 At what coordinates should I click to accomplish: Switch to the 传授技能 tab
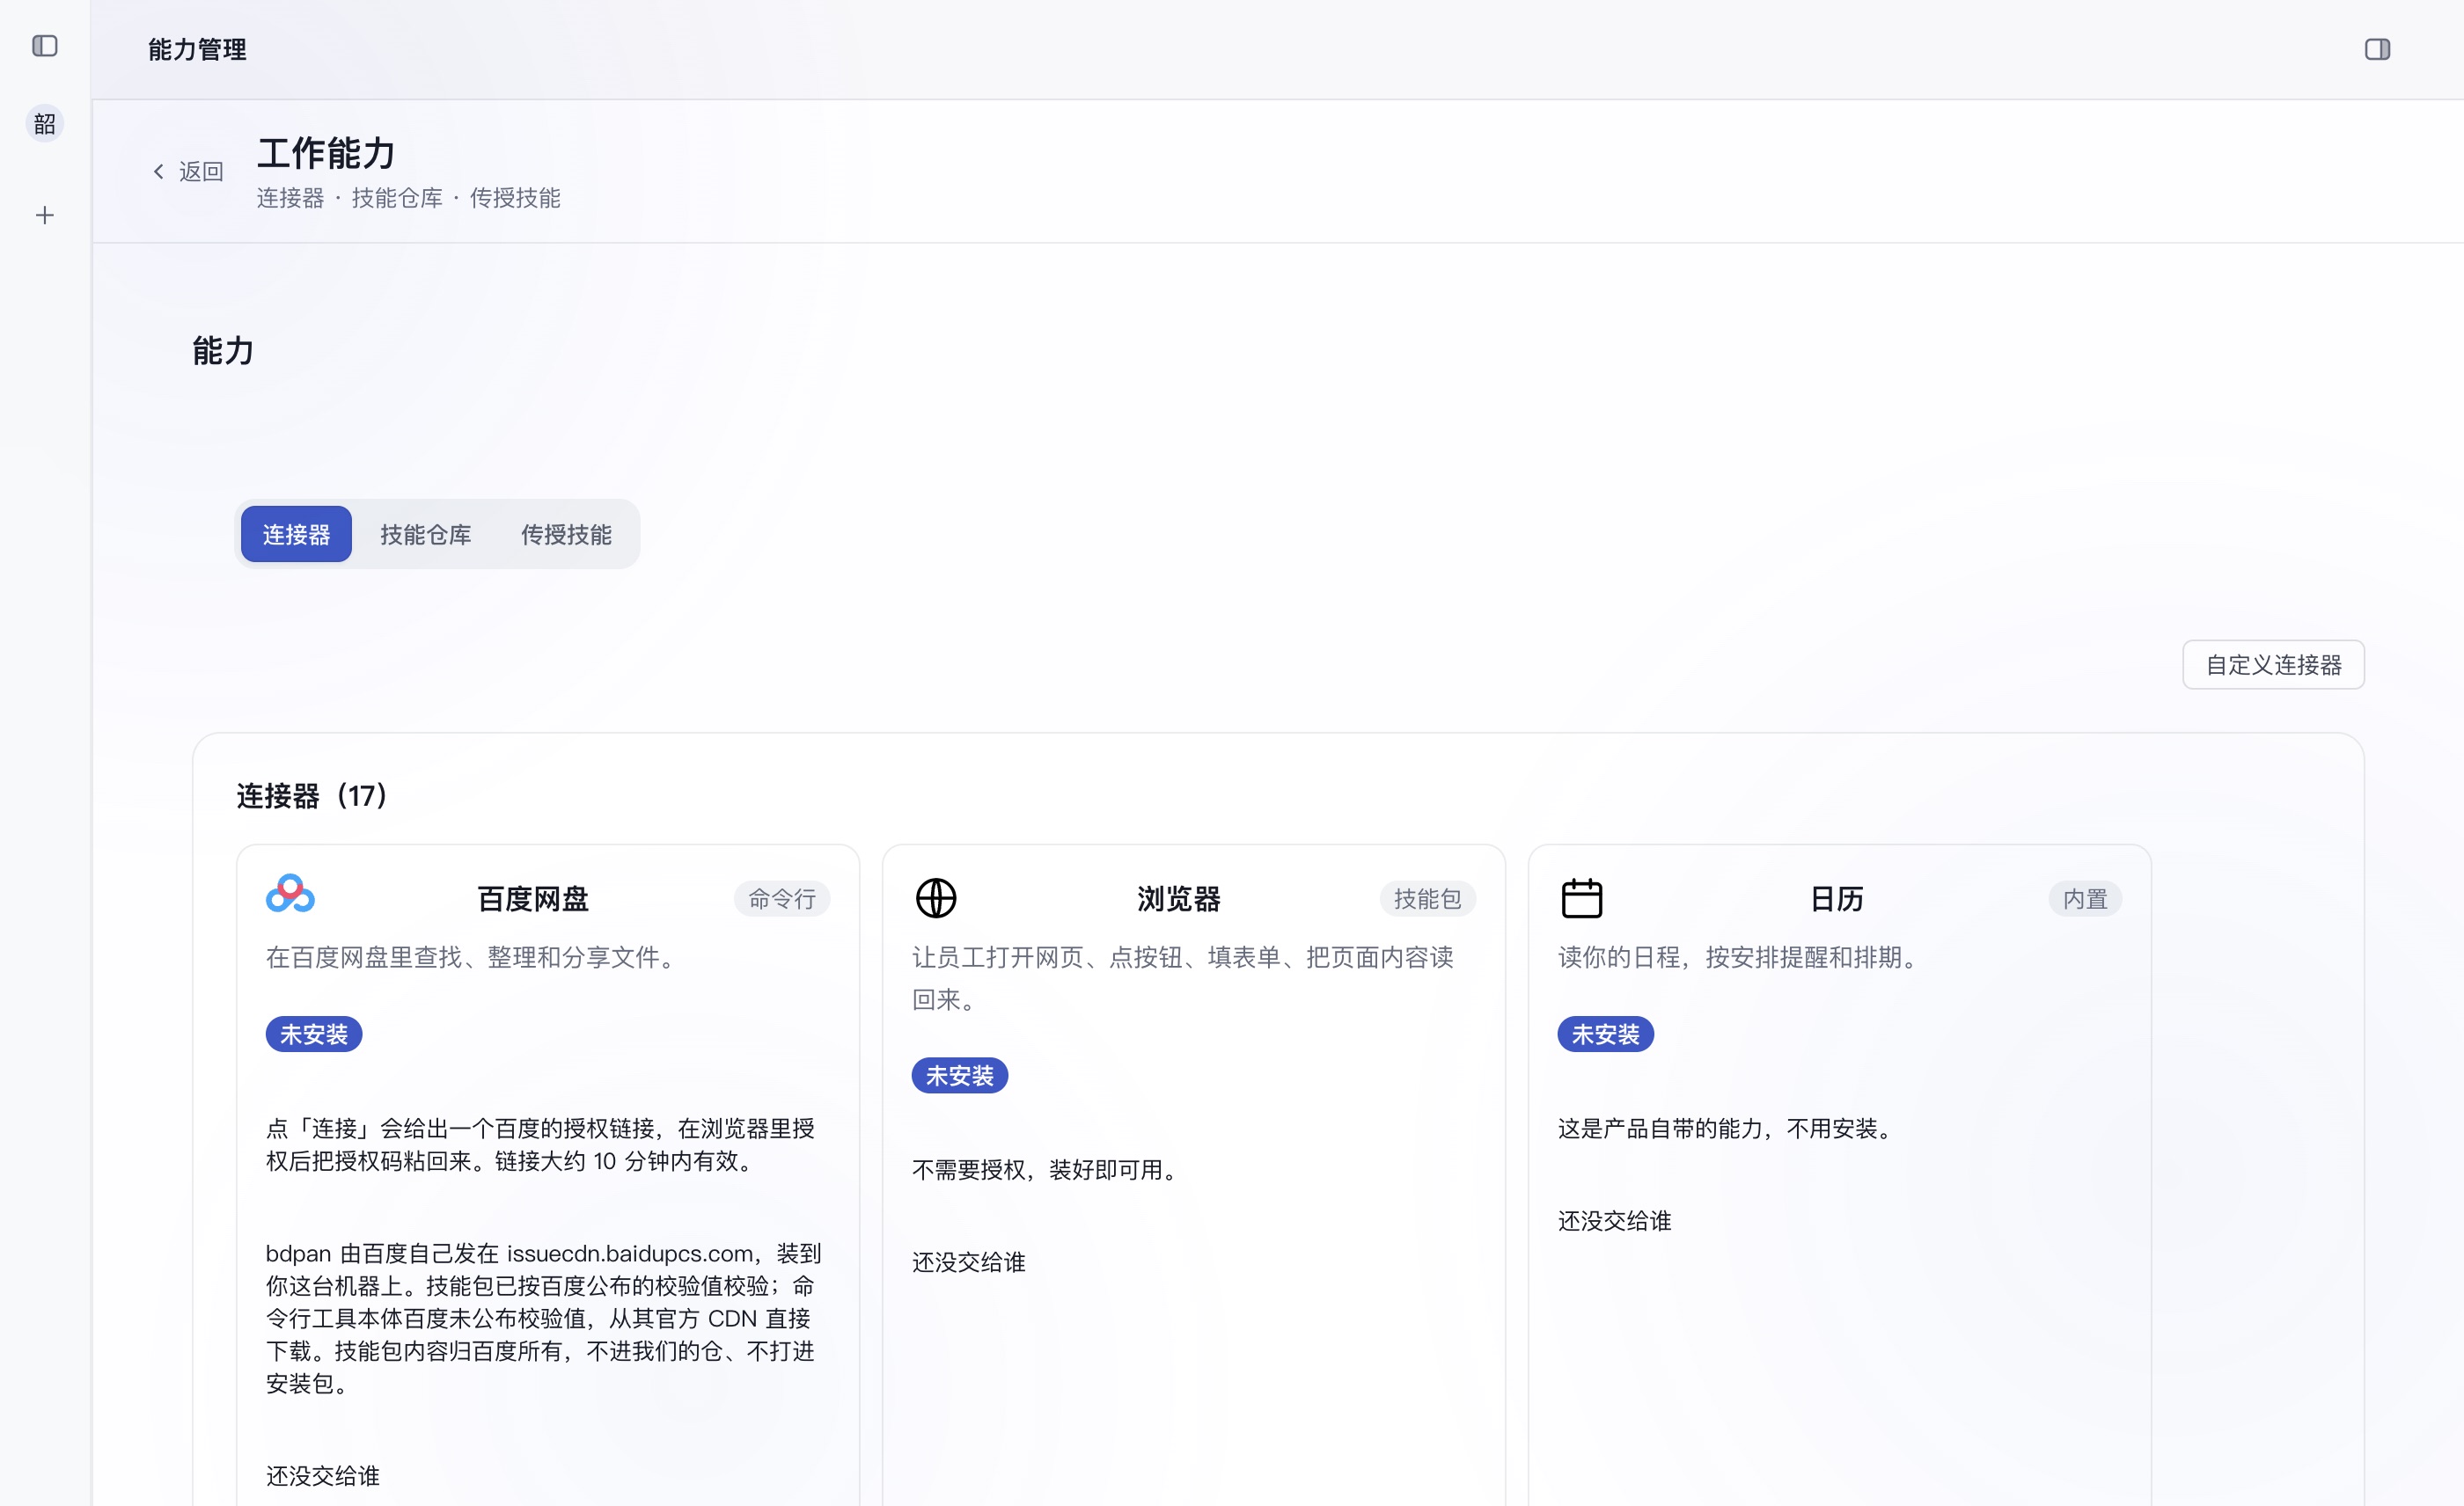pyautogui.click(x=566, y=535)
